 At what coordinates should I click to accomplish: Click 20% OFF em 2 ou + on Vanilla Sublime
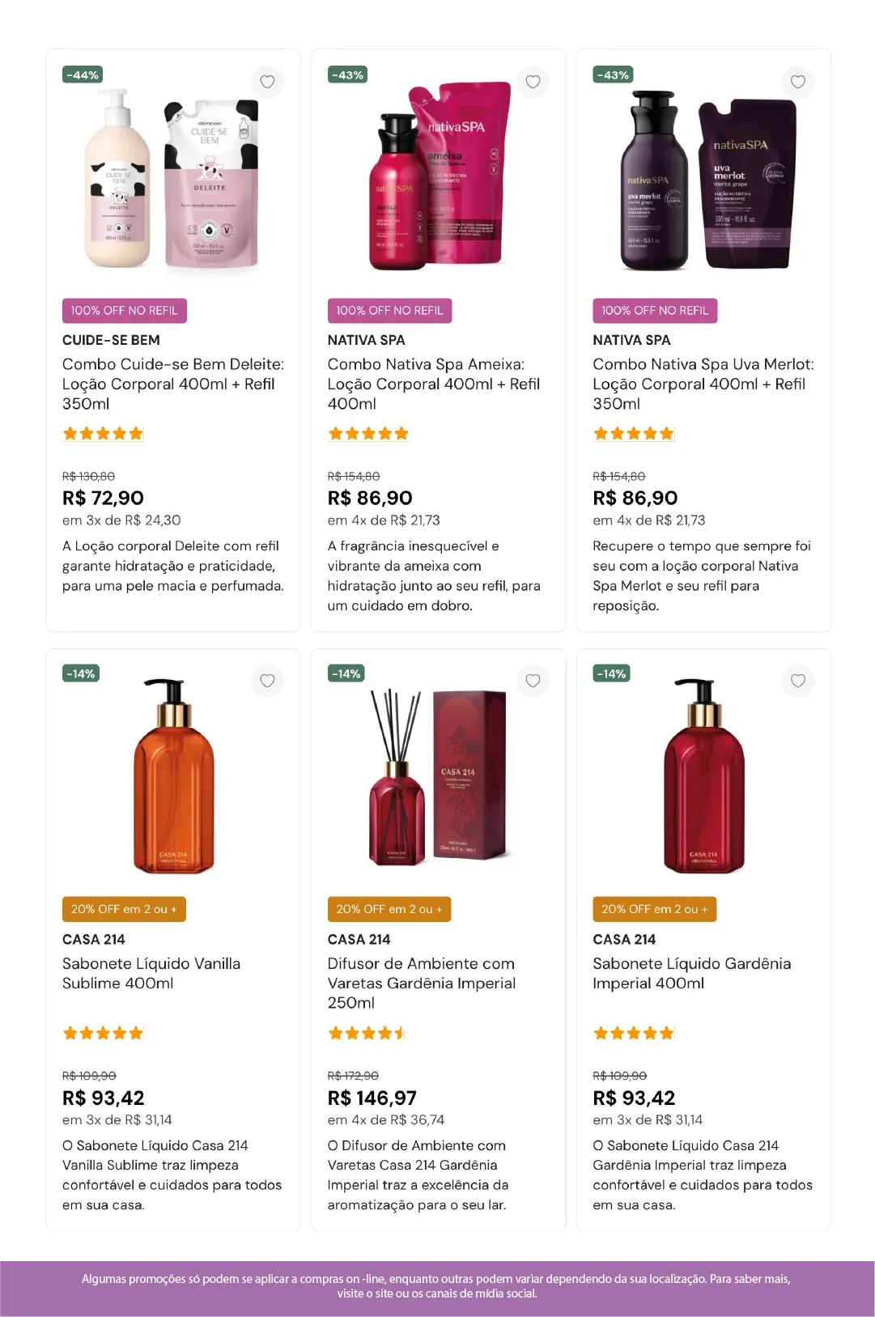click(124, 909)
